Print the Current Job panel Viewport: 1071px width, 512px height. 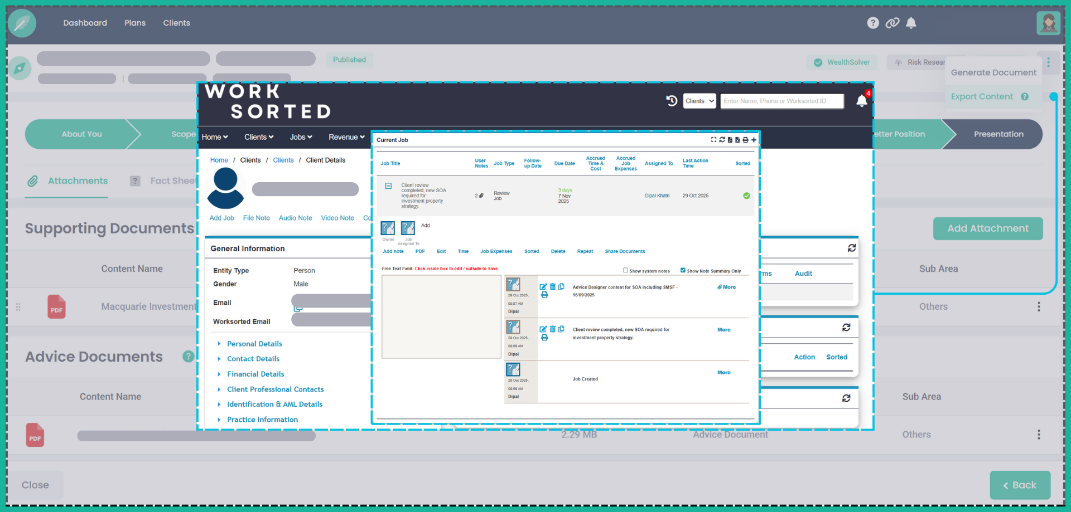745,140
